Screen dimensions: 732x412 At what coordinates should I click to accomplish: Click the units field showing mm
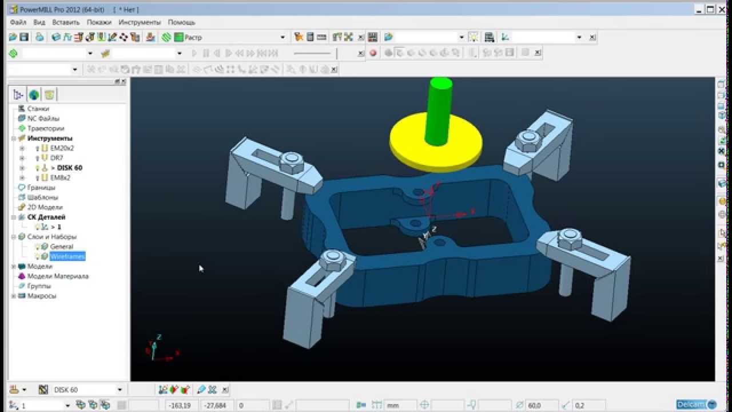[x=400, y=406]
